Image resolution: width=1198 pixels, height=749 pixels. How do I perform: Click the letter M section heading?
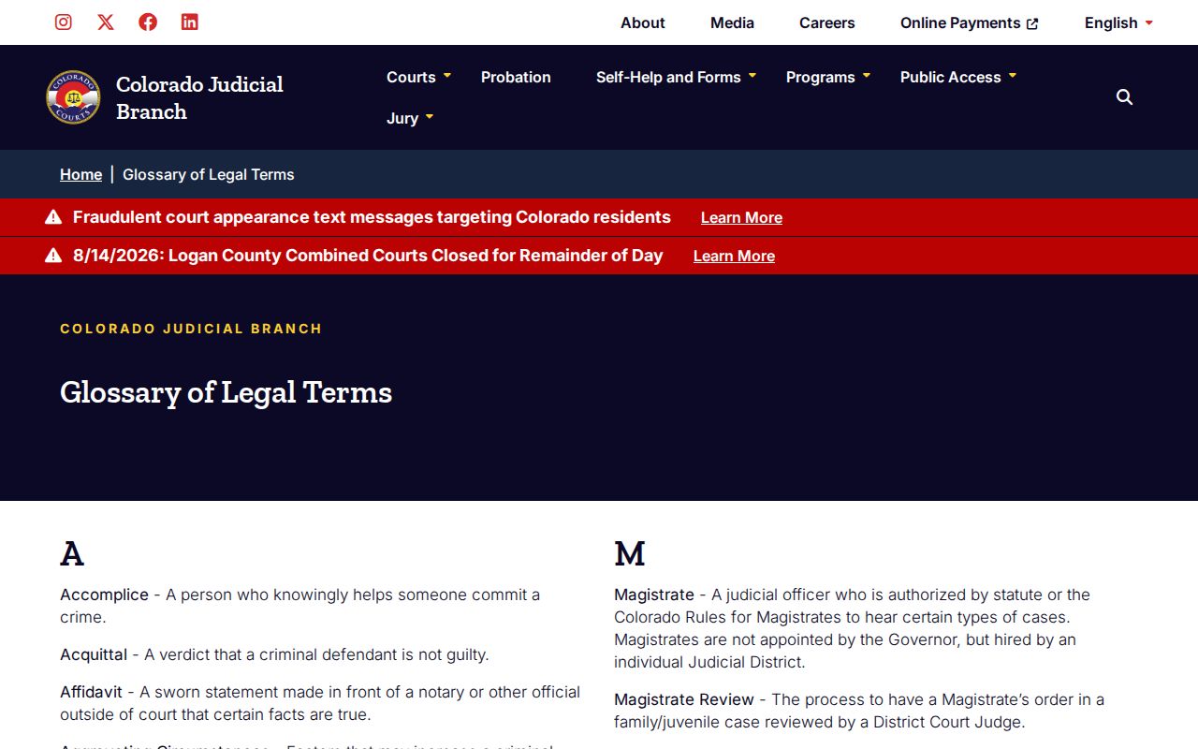[630, 554]
